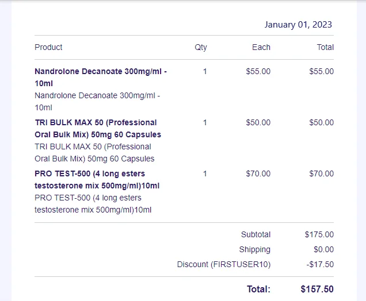Click the January 01, 2023 date

298,25
